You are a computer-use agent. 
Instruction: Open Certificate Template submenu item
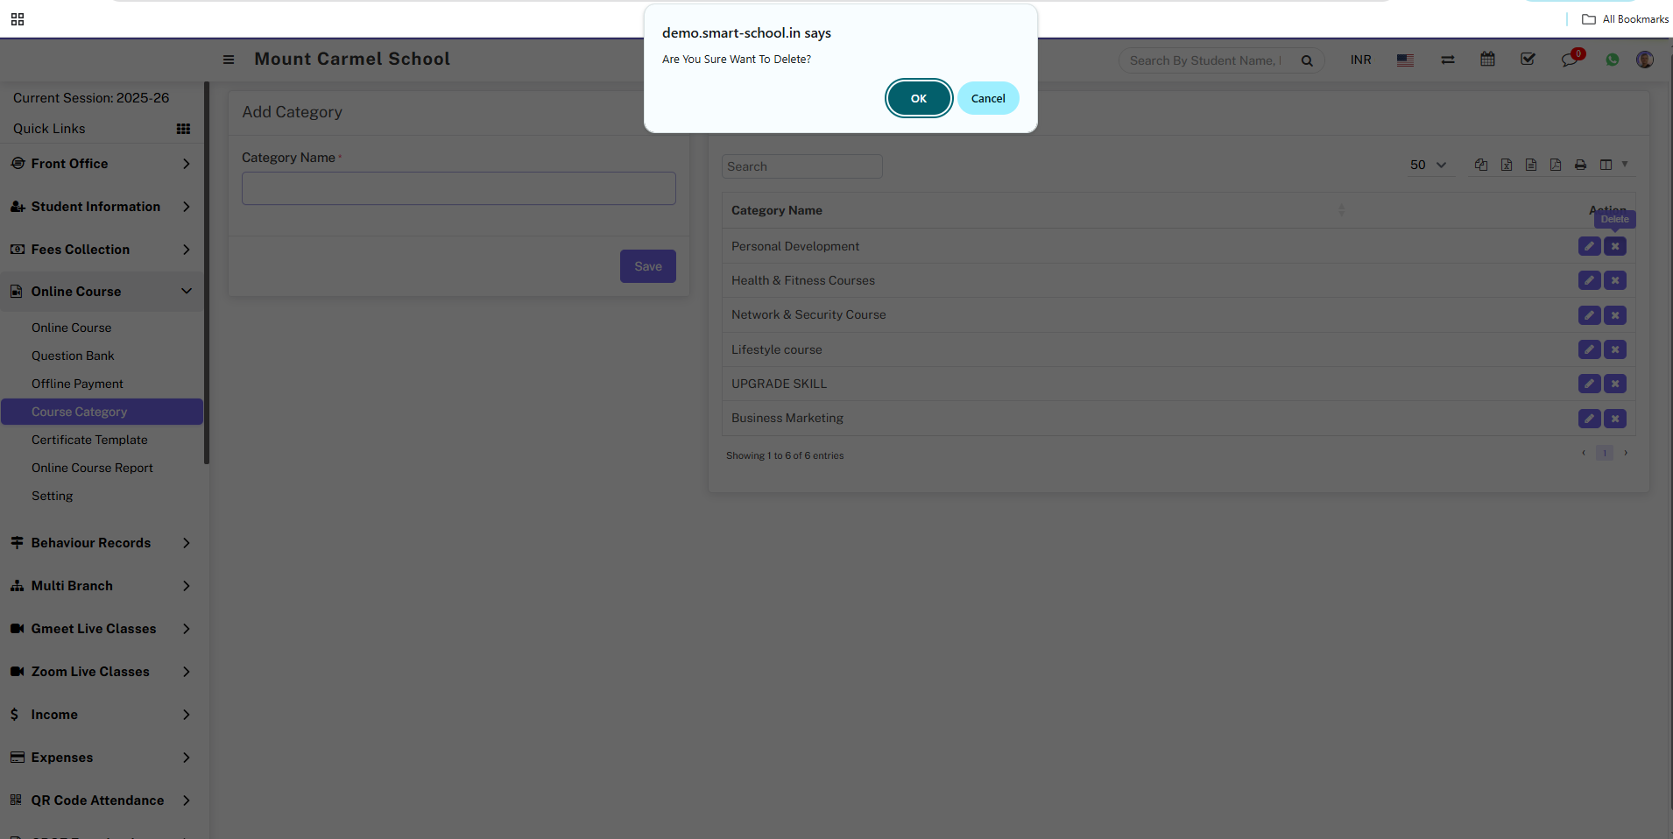pos(89,440)
